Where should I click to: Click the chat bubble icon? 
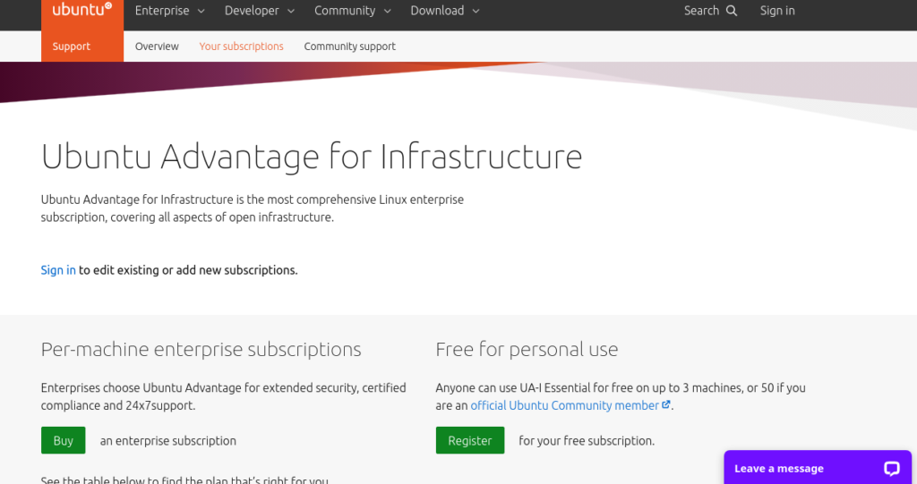pos(891,468)
